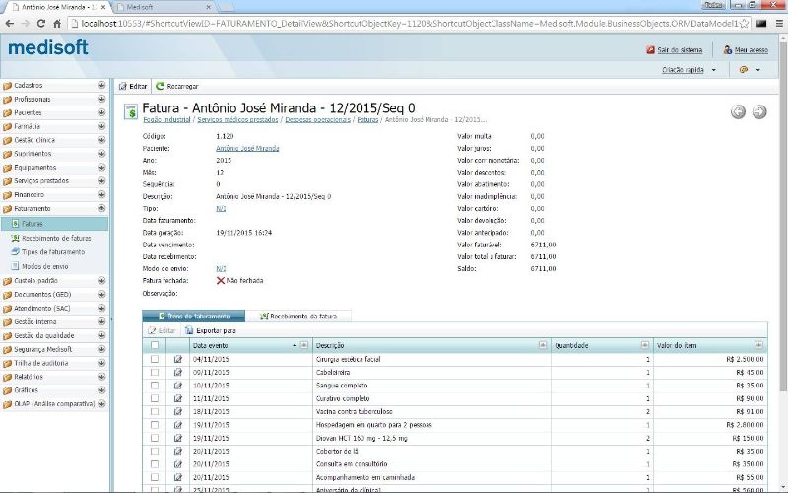
Task: Click Fatura dollar icon beside title
Action: point(131,111)
